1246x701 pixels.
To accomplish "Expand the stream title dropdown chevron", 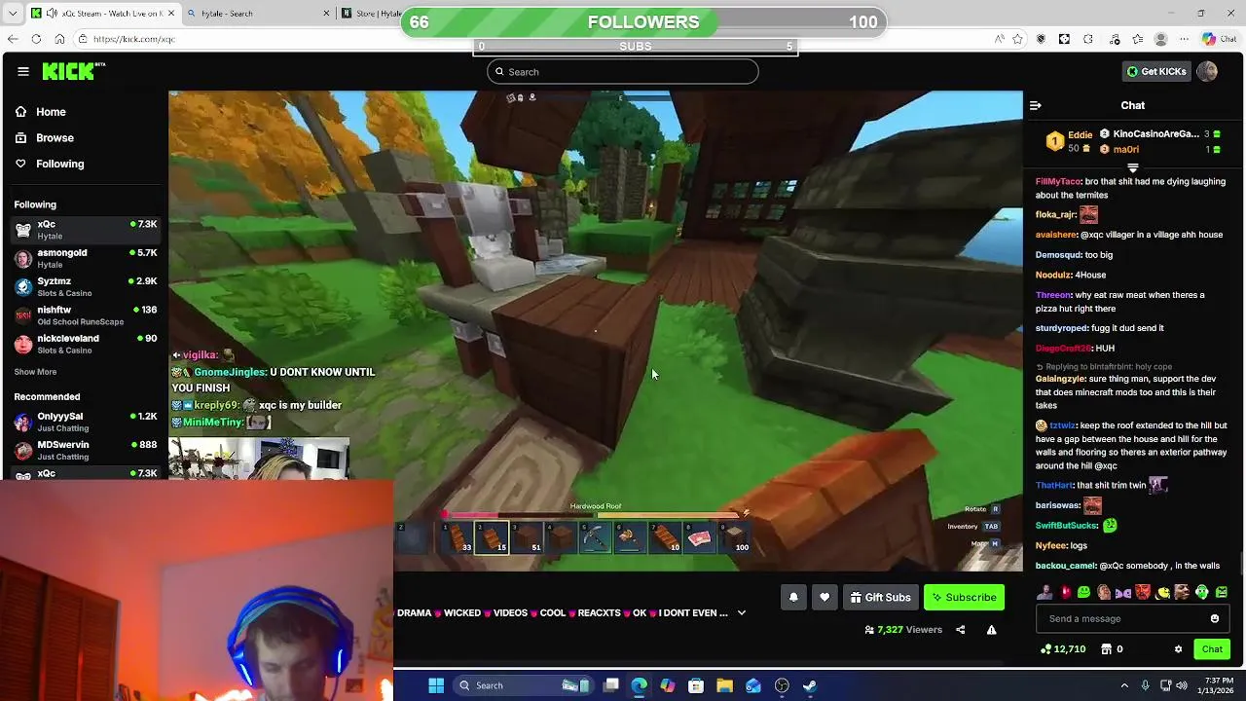I will coord(742,613).
